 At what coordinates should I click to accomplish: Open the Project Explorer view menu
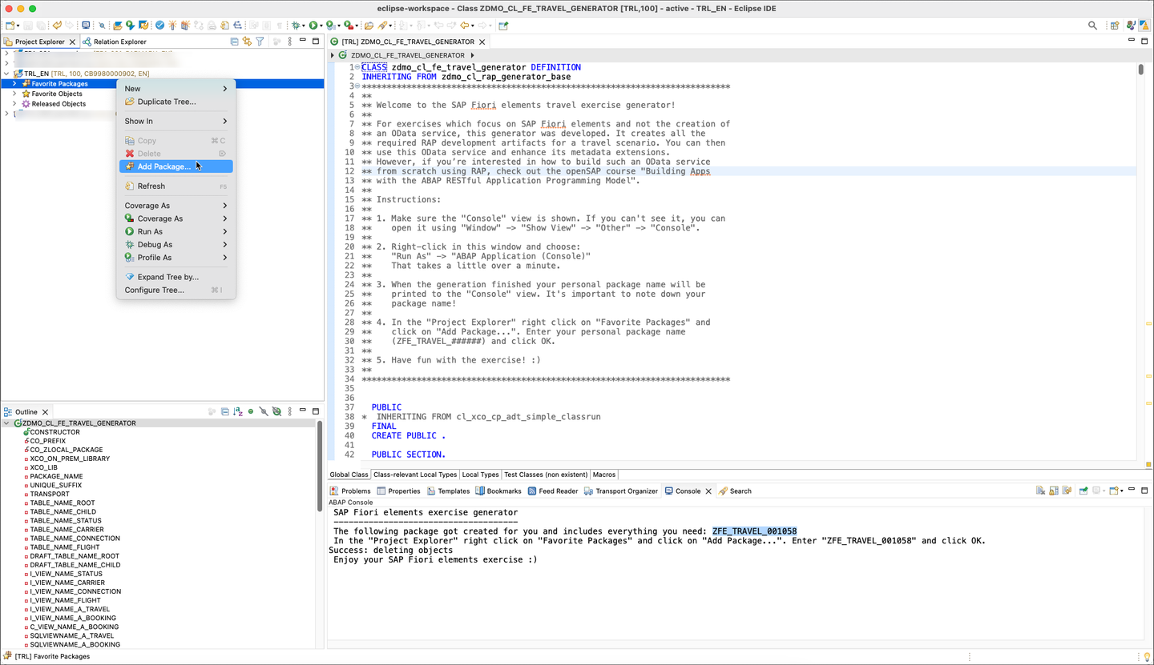tap(289, 42)
